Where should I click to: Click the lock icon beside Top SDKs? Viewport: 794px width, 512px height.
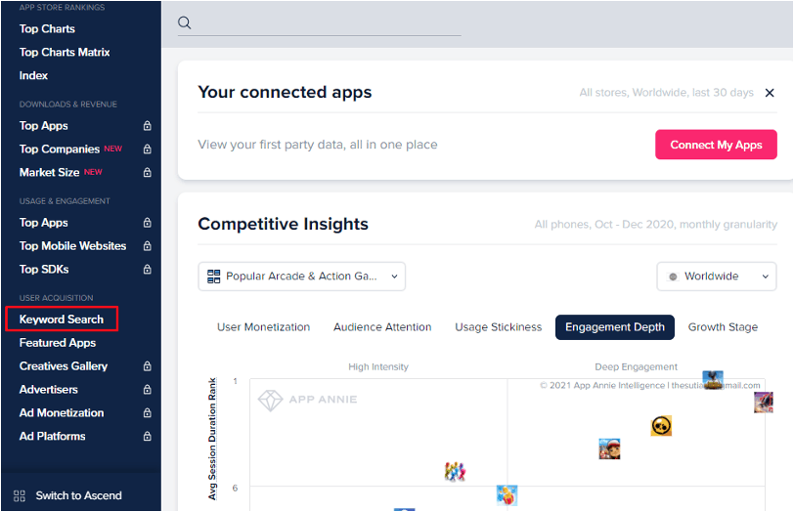148,269
